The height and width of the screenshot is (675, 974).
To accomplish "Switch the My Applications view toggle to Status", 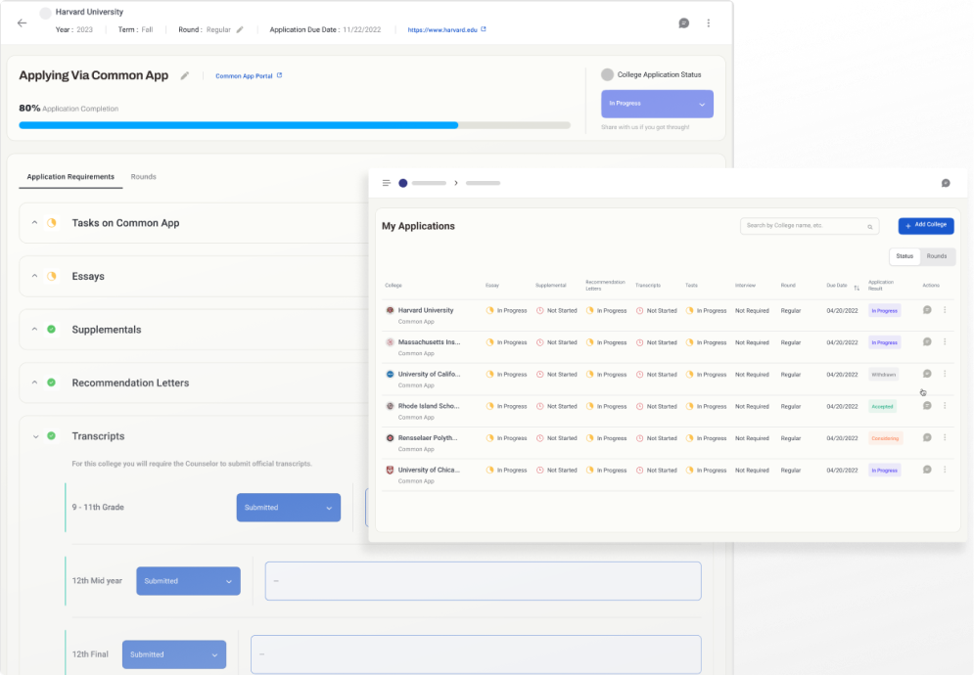I will click(904, 256).
